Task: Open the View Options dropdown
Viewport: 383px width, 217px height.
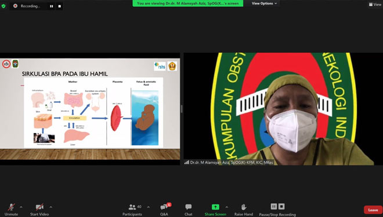Action: (x=264, y=3)
